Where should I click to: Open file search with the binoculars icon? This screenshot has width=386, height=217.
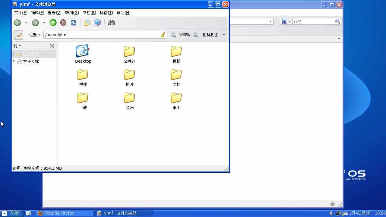(x=112, y=23)
